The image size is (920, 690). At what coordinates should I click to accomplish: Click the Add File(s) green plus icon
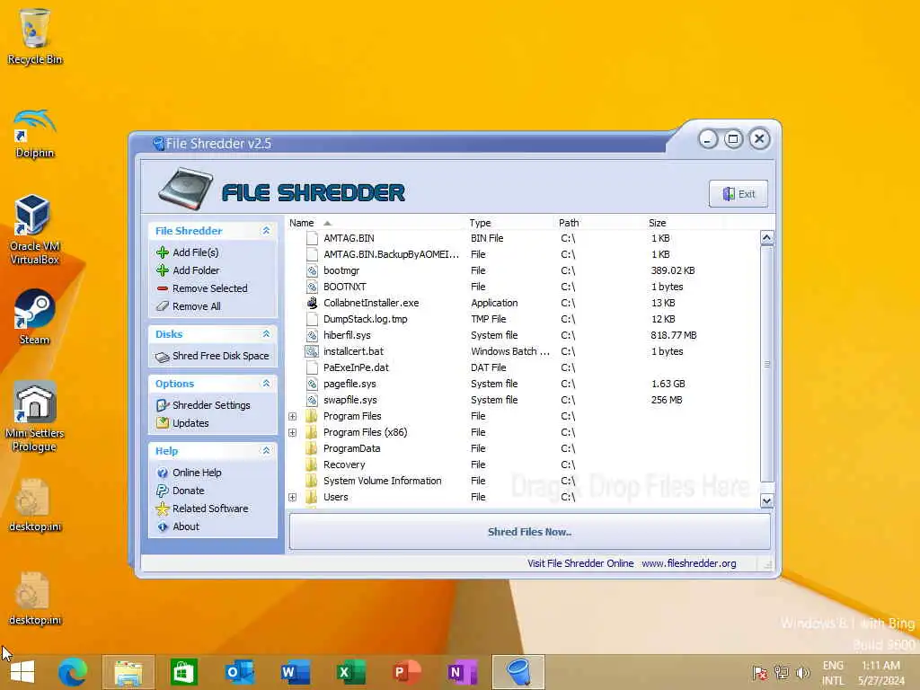point(163,252)
